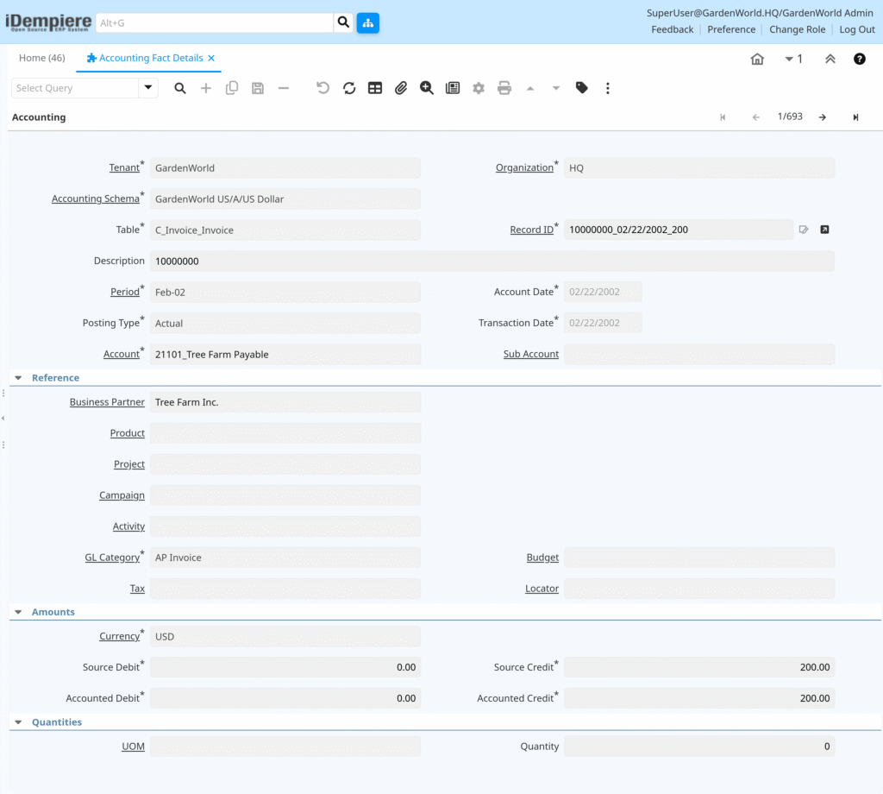883x794 pixels.
Task: Click the Delete Record icon
Action: (x=284, y=88)
